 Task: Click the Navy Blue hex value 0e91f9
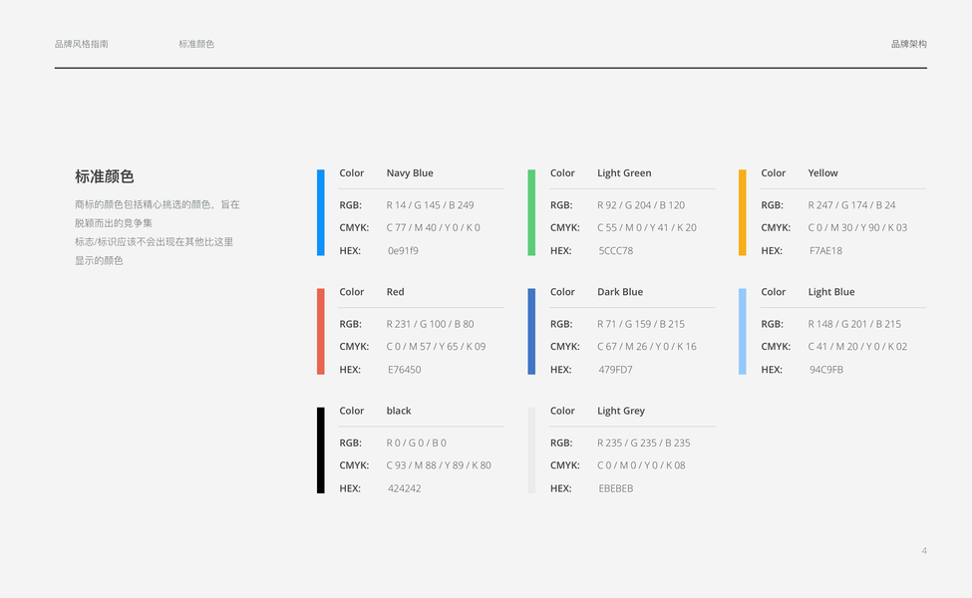(403, 251)
